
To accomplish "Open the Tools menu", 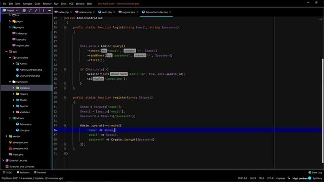I will 64,4.
